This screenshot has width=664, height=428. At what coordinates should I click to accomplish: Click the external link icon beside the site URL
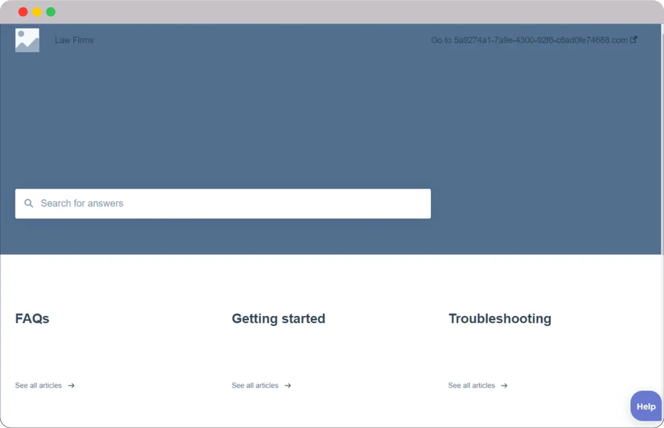coord(635,39)
